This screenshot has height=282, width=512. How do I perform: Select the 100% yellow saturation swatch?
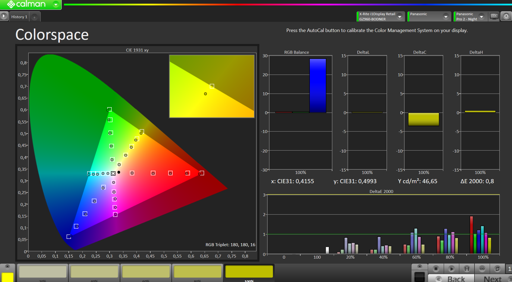click(x=249, y=271)
